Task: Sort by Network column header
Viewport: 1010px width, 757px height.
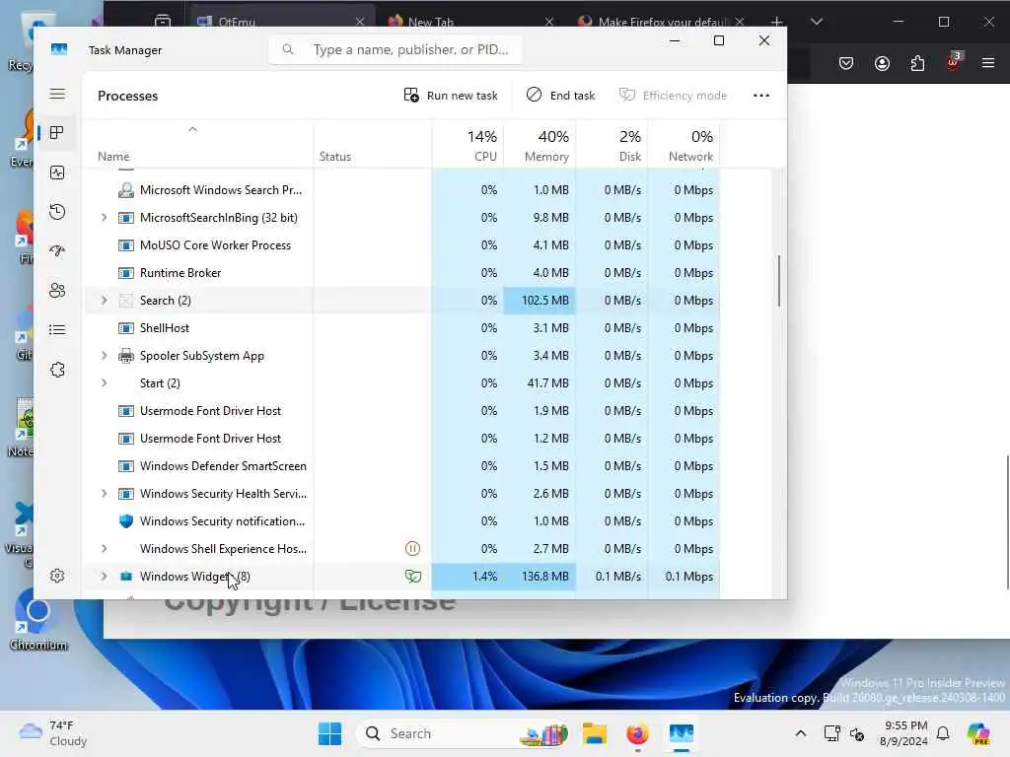Action: point(685,146)
